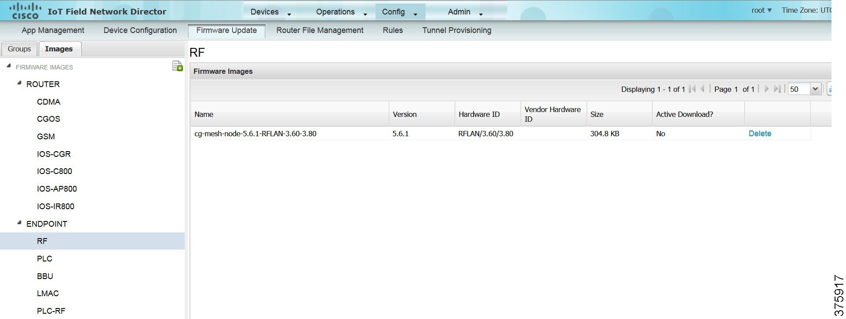The image size is (846, 319).
Task: Collapse the FIRMWARE IMAGES tree node
Action: (x=8, y=66)
